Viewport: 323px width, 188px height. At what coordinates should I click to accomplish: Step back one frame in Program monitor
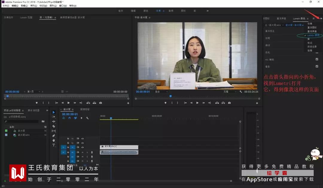[191, 103]
